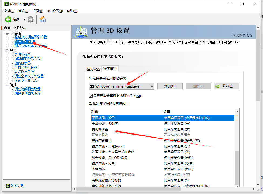Open the 系统信息 link
Image resolution: width=263 pixels, height=194 pixels.
pos(17,186)
